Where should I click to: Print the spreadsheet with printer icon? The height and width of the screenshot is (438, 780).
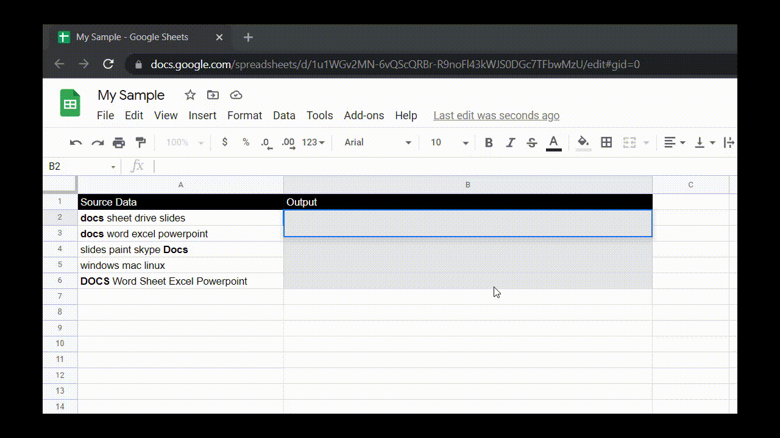(x=119, y=142)
